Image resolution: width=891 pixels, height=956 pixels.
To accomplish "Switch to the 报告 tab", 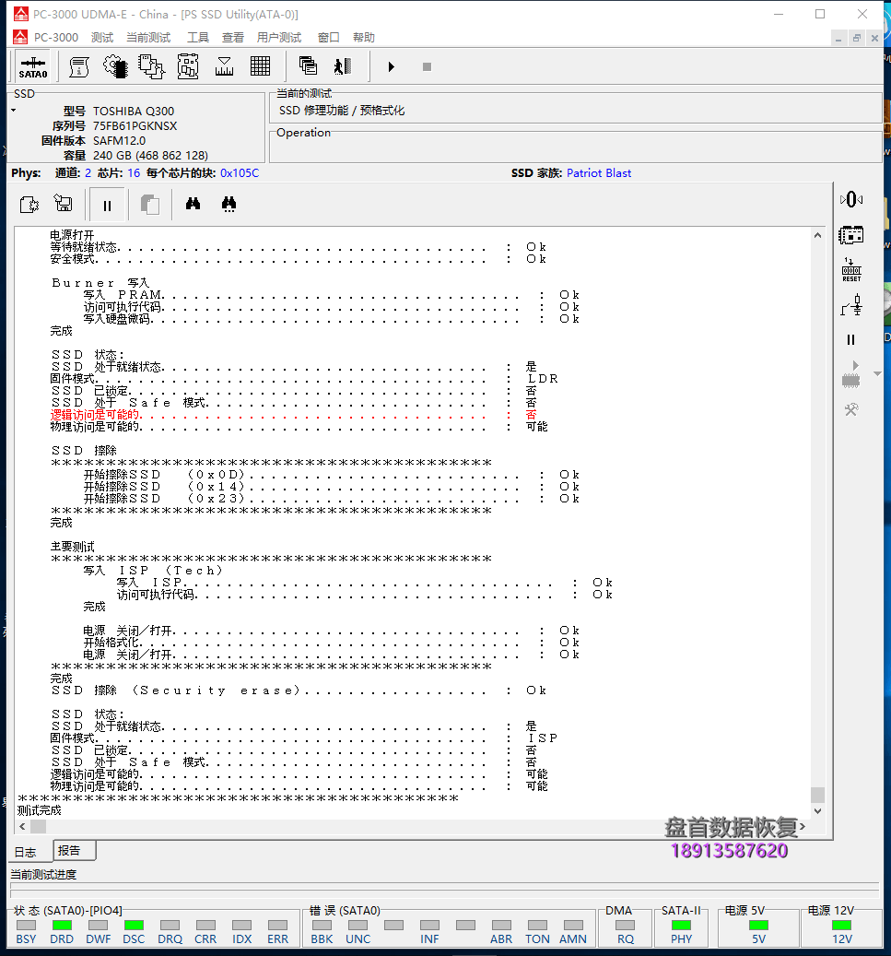I will pos(75,851).
